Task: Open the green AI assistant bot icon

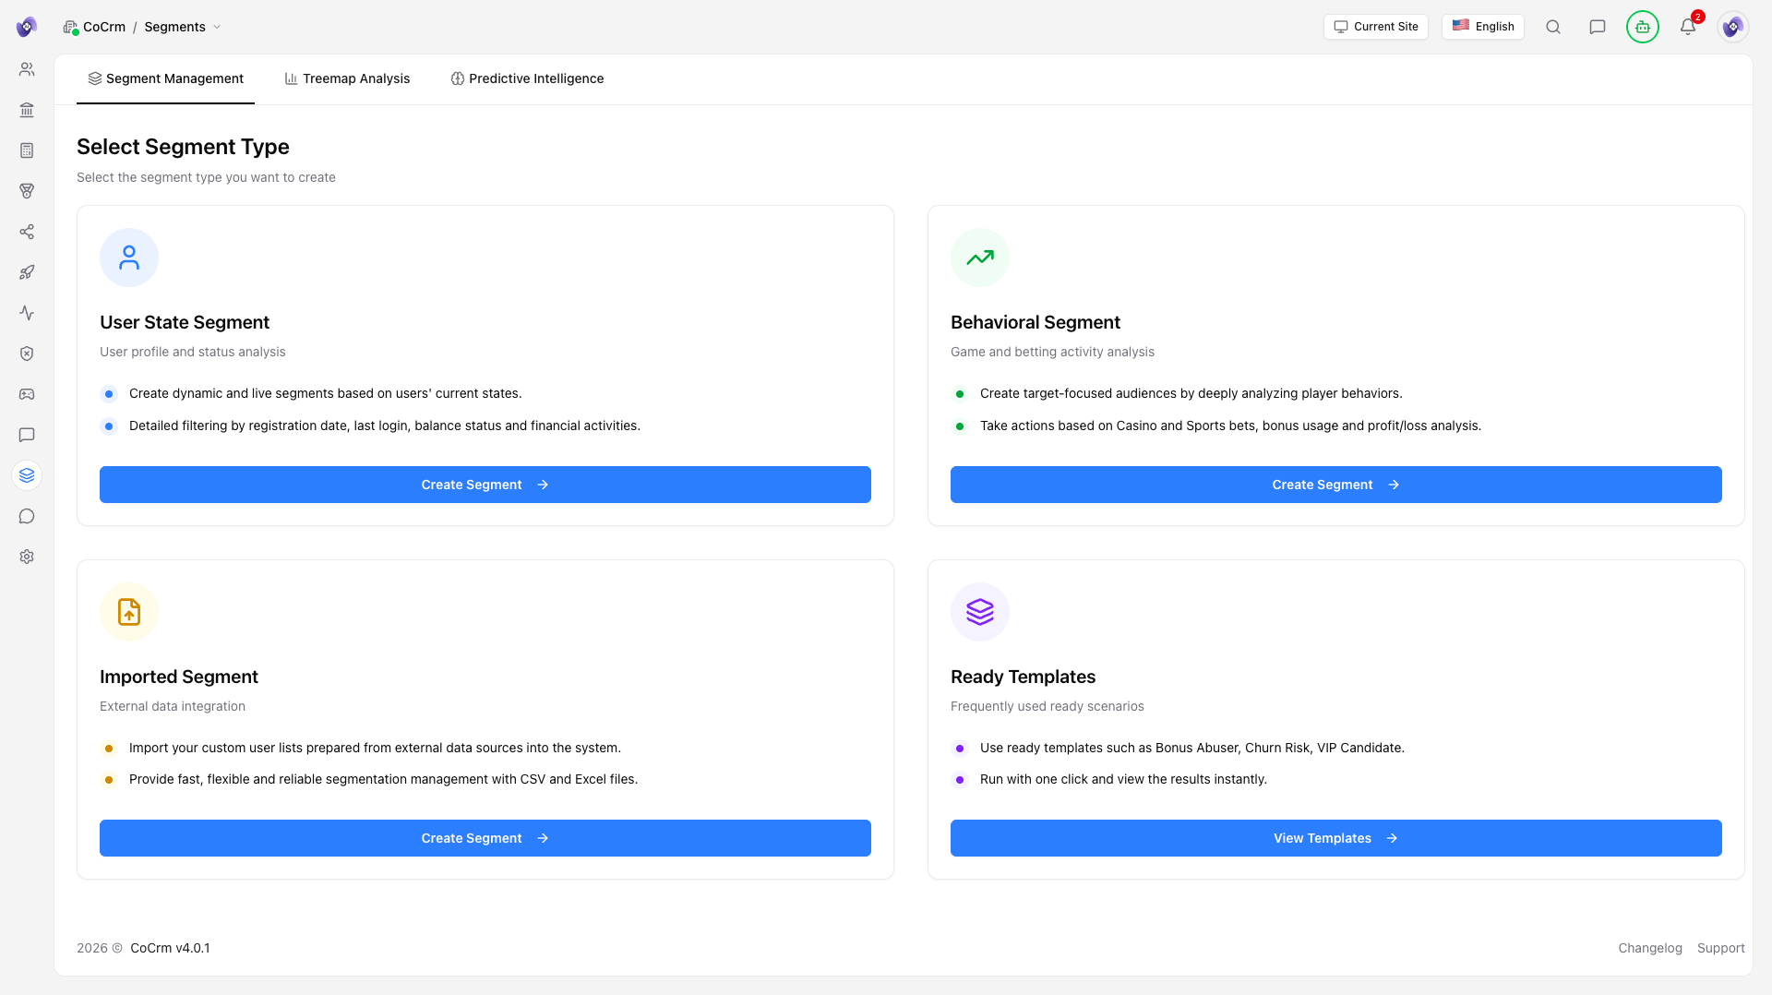Action: pyautogui.click(x=1643, y=27)
